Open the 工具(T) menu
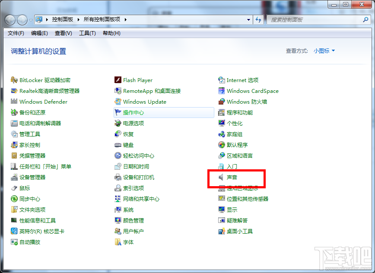375x273 pixels. point(87,33)
